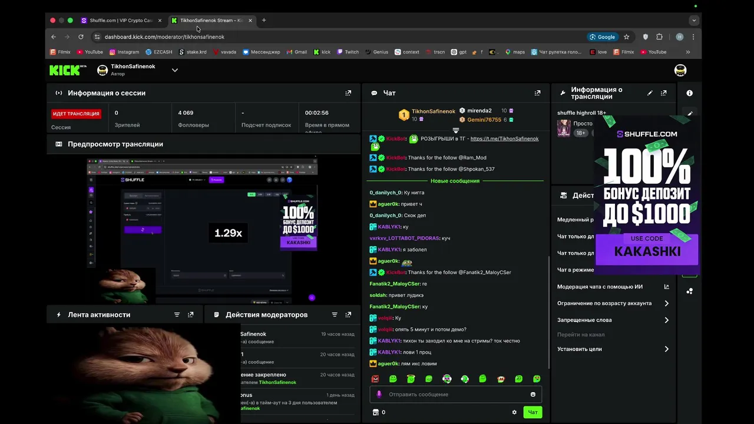Click 'ИДЕТ ТРАНСЛЯЦИЯ' live status badge
This screenshot has height=424, width=754.
tap(76, 114)
